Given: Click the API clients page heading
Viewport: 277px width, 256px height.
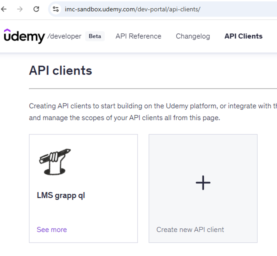Looking at the screenshot, I should [60, 71].
